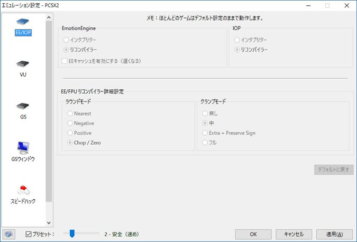Click the EE/FPU リコンパイラー詳細設定 group label
Image resolution: width=357 pixels, height=242 pixels.
pyautogui.click(x=93, y=91)
